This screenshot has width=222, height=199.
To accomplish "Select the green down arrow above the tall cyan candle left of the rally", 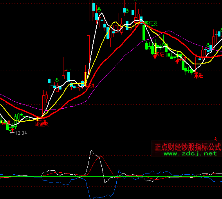I will [69, 69].
